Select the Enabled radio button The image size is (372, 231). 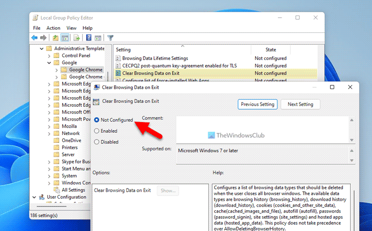[97, 131]
